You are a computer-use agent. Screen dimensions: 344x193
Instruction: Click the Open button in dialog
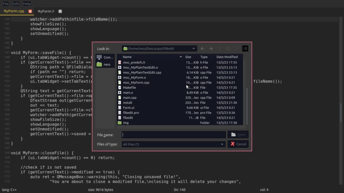[x=238, y=135]
